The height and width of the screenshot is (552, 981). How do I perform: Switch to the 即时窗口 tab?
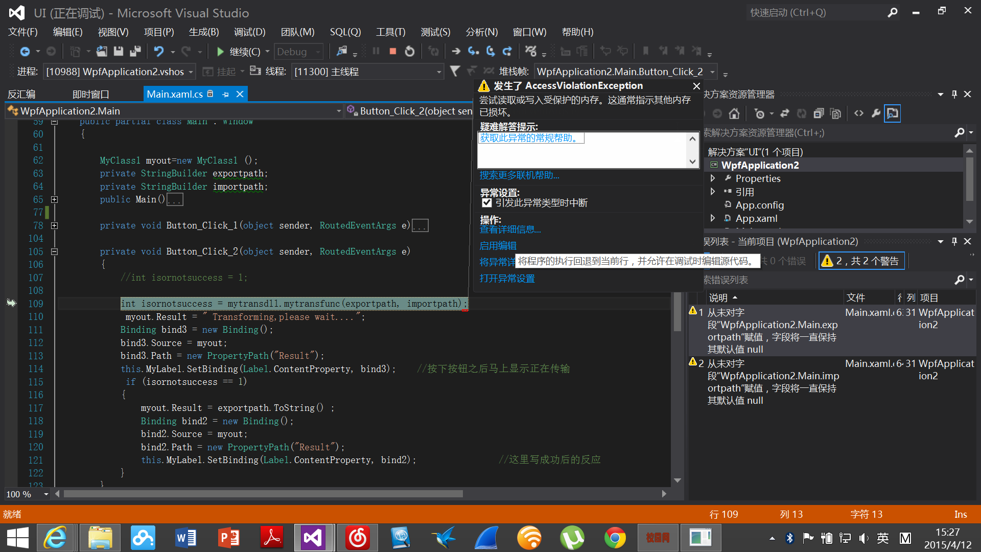tap(91, 95)
